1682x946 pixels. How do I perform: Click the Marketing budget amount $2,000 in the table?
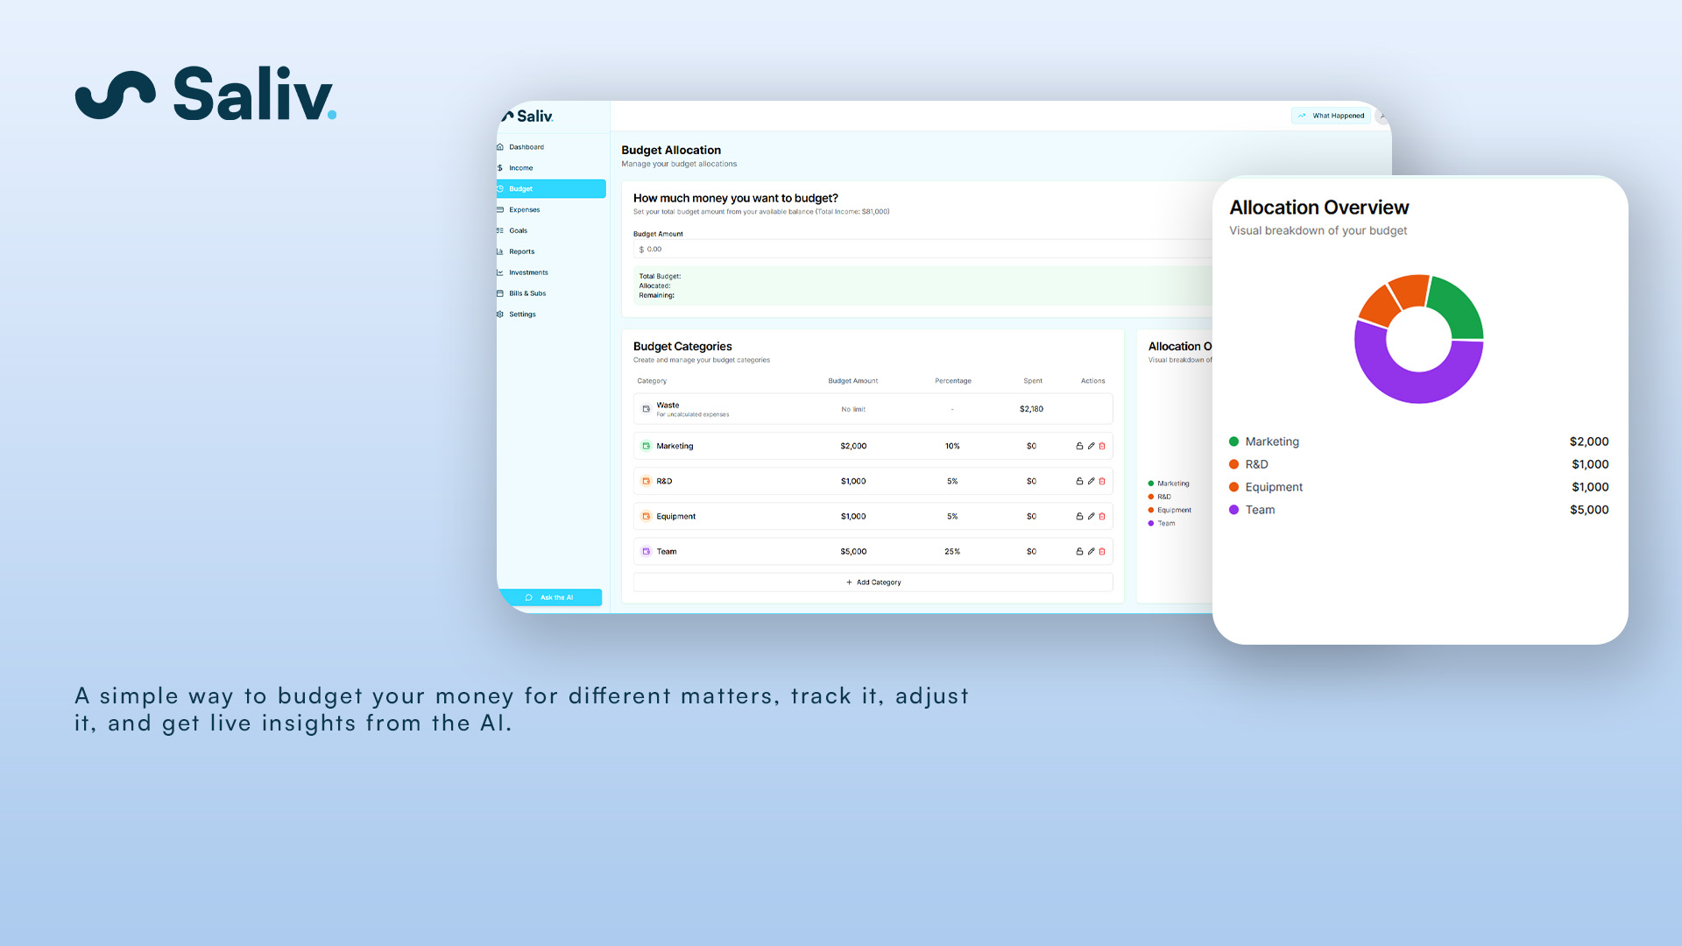pyautogui.click(x=853, y=446)
